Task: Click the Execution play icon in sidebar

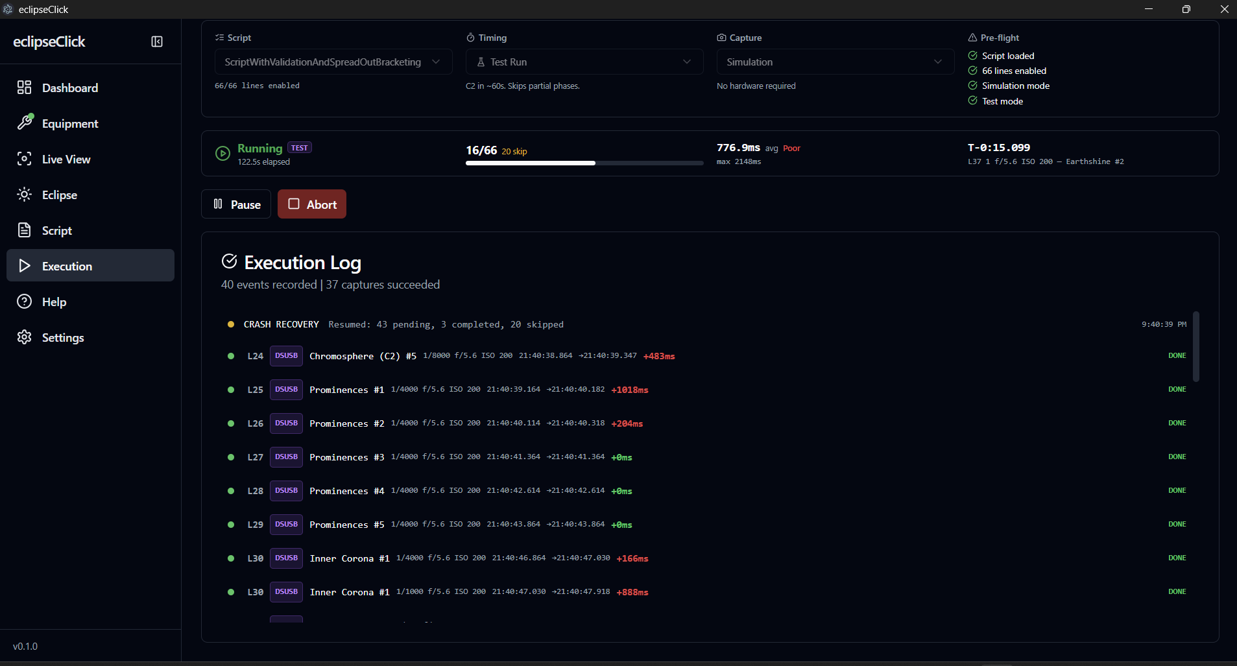Action: (x=24, y=265)
